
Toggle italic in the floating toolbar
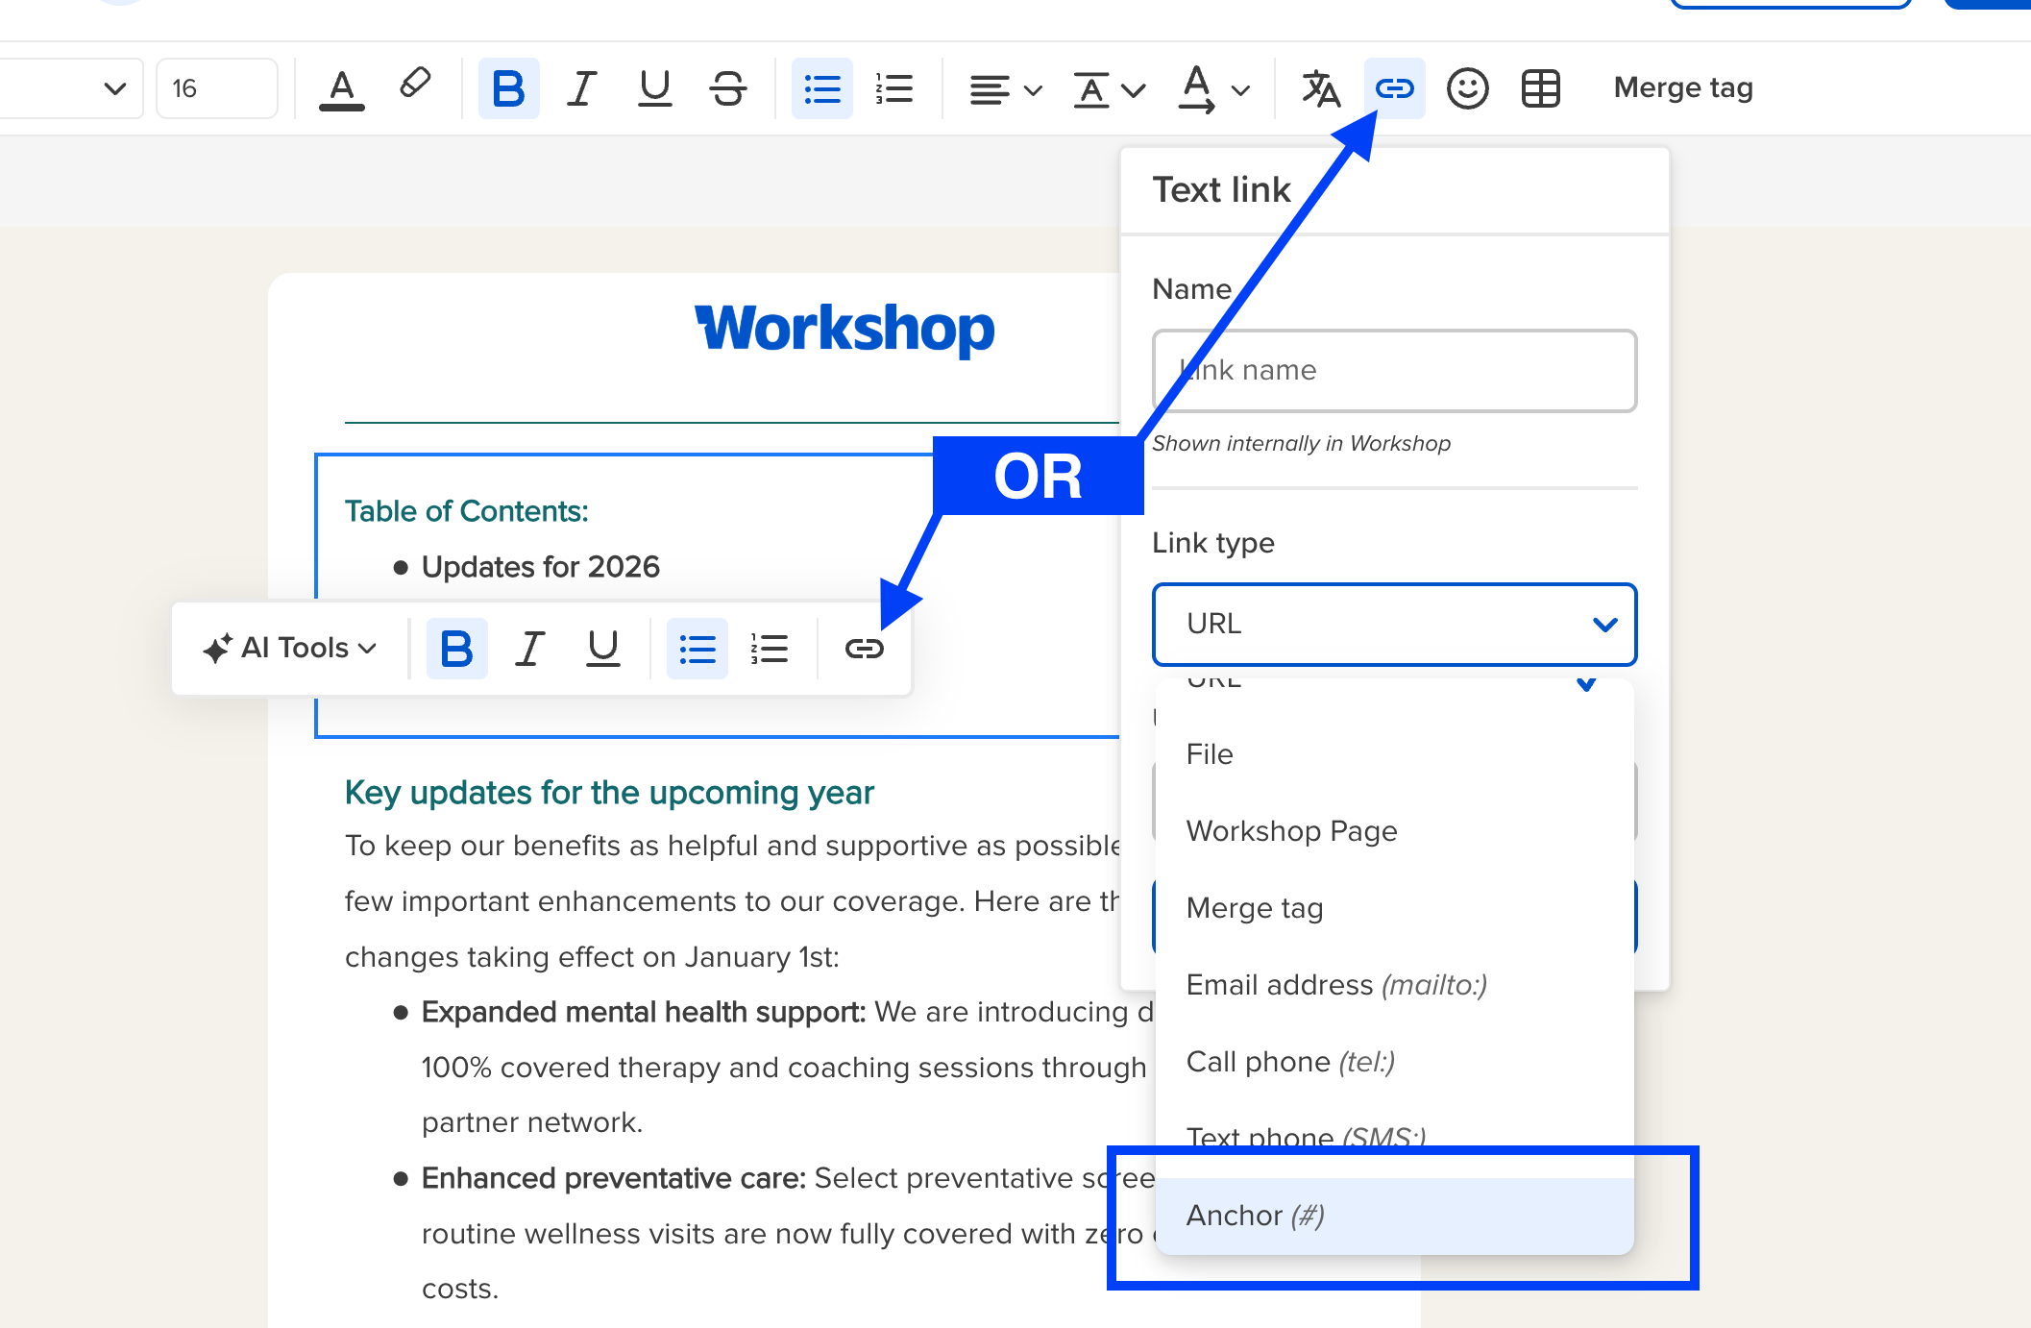point(529,649)
